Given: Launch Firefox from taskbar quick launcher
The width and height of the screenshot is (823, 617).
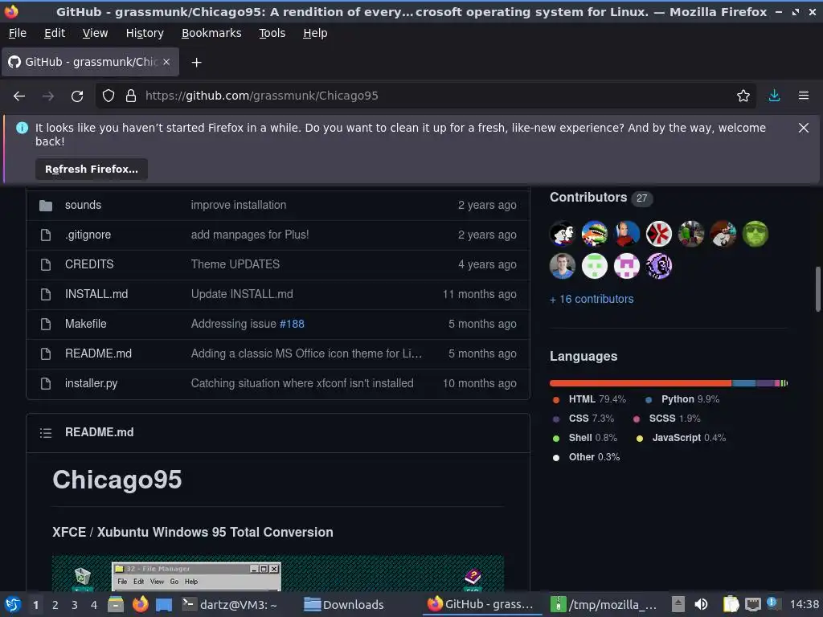Looking at the screenshot, I should point(140,604).
